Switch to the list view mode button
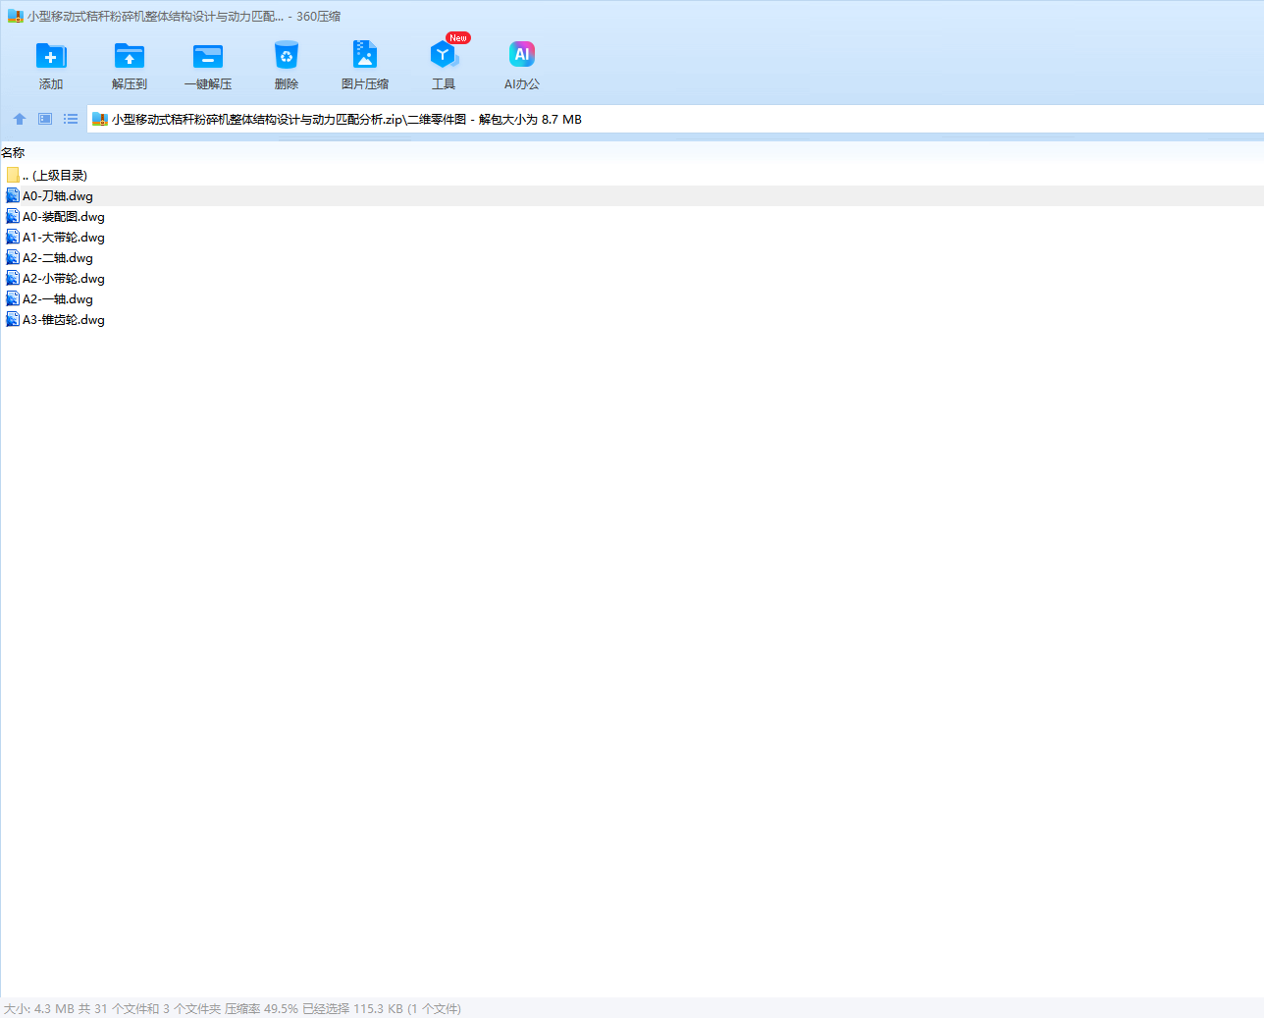 click(71, 119)
